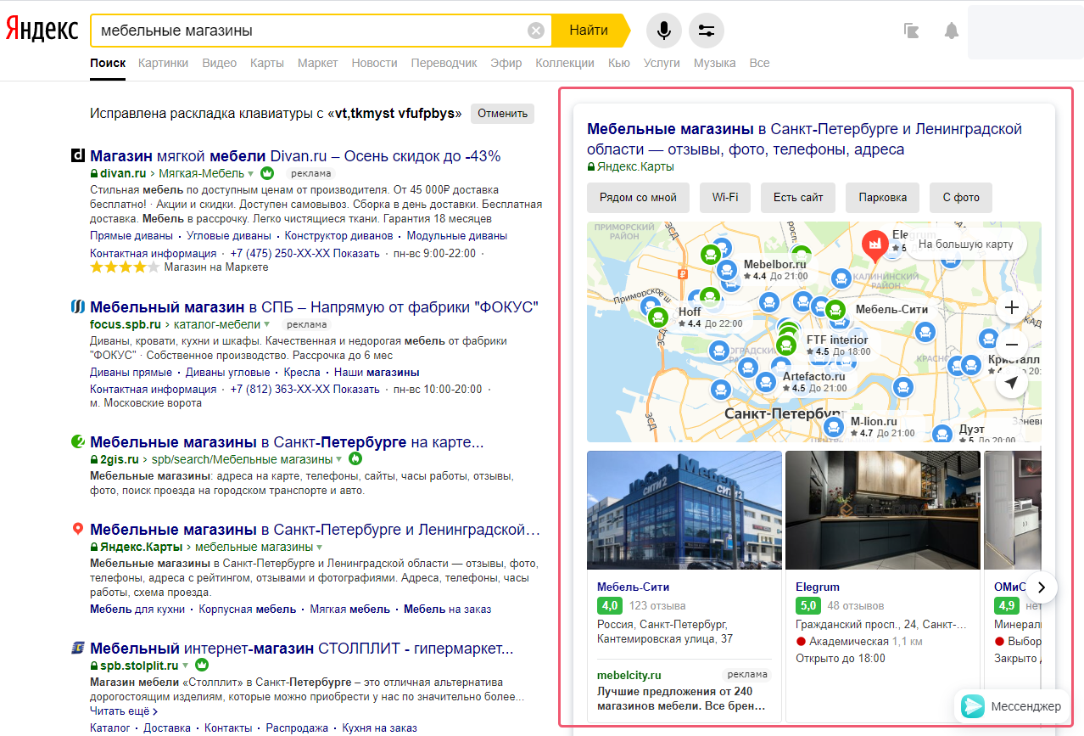Show next store cards with right arrow
This screenshot has height=736, width=1084.
pyautogui.click(x=1042, y=587)
